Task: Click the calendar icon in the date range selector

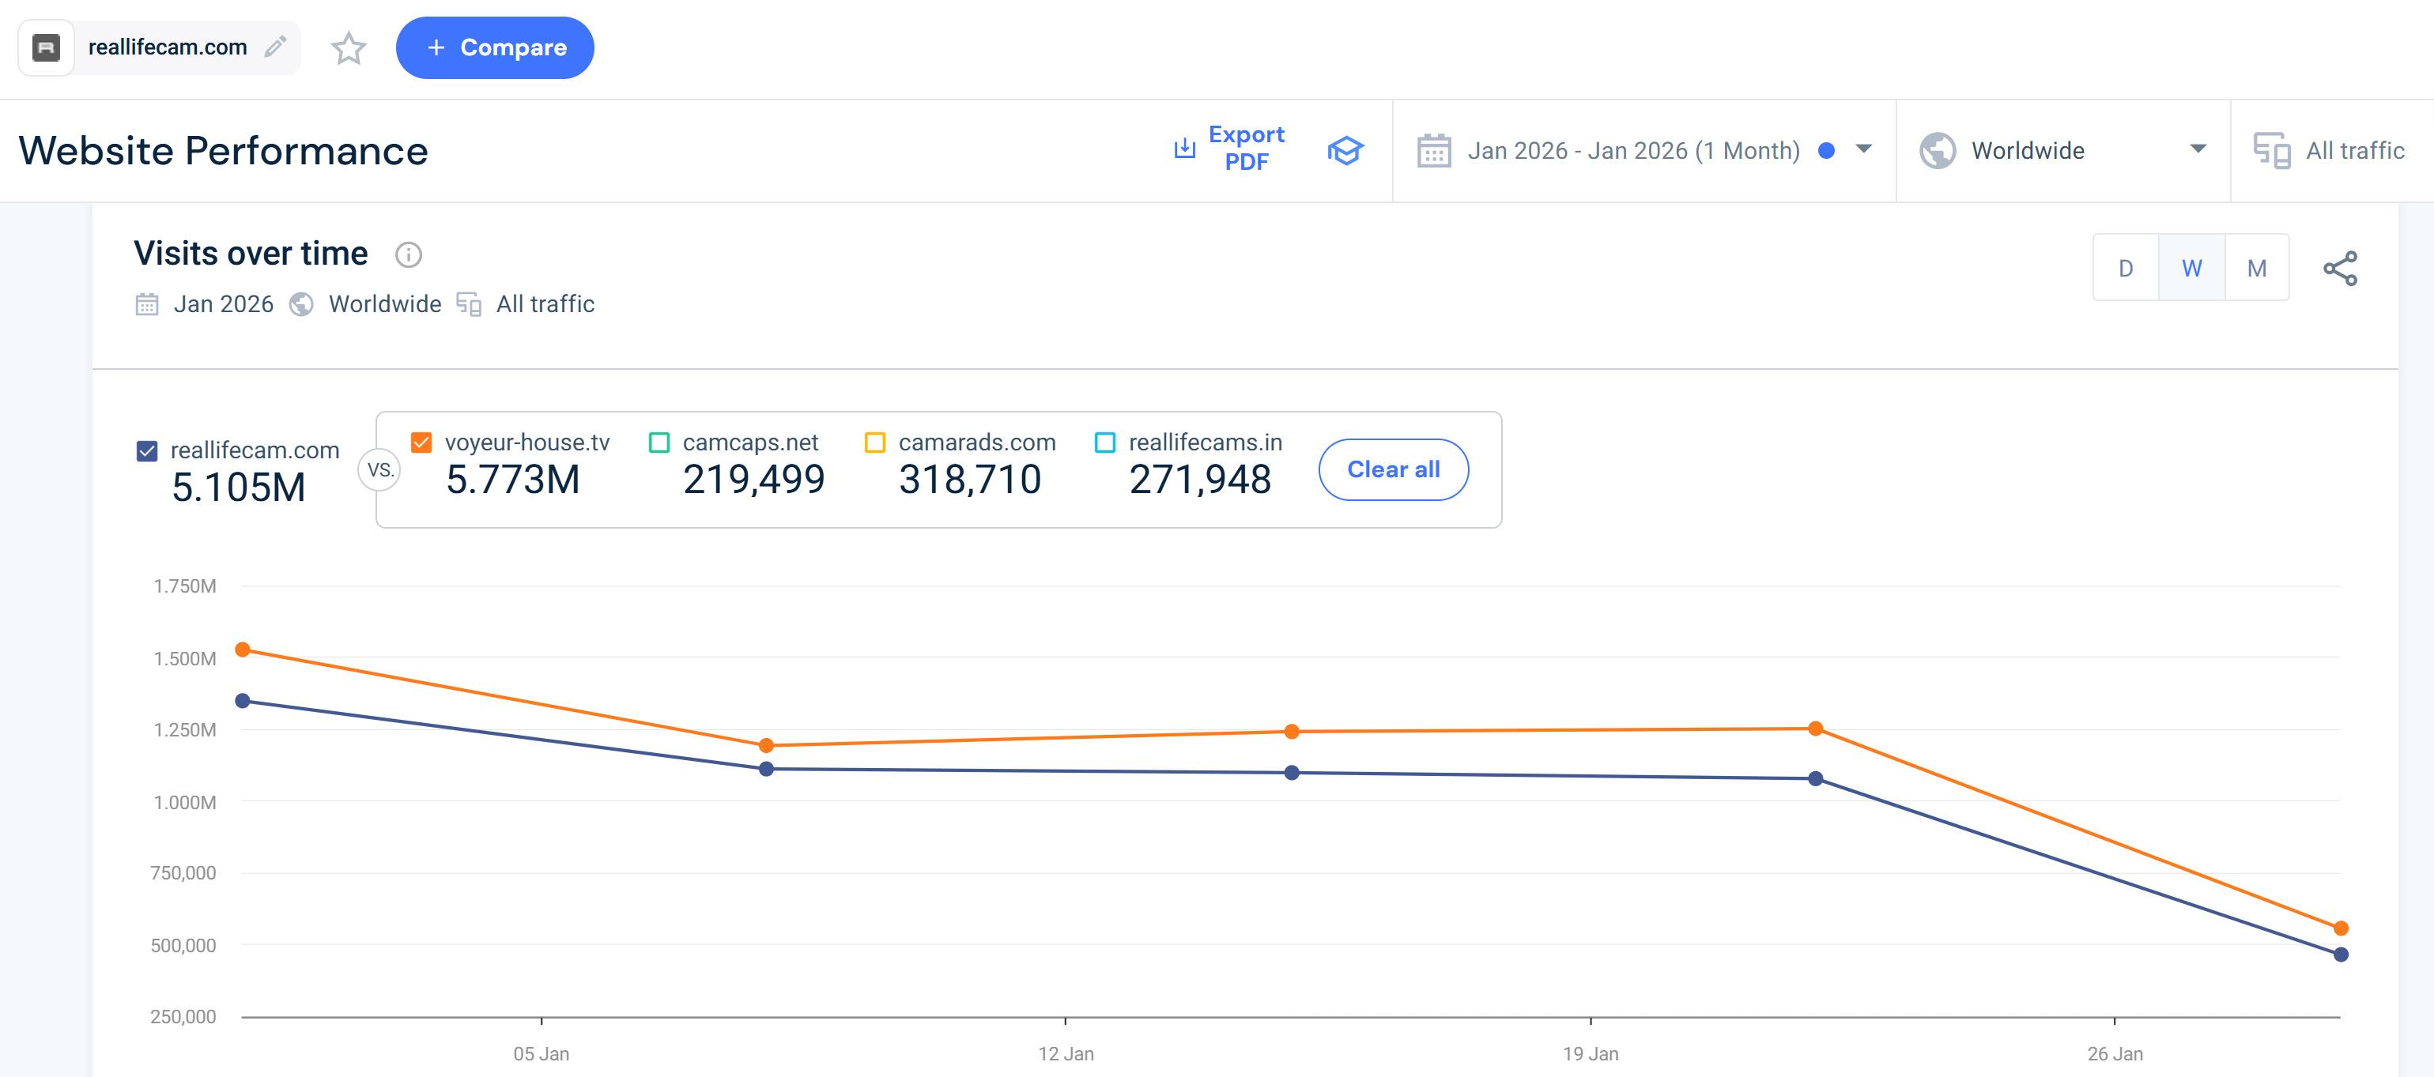Action: pos(1433,151)
